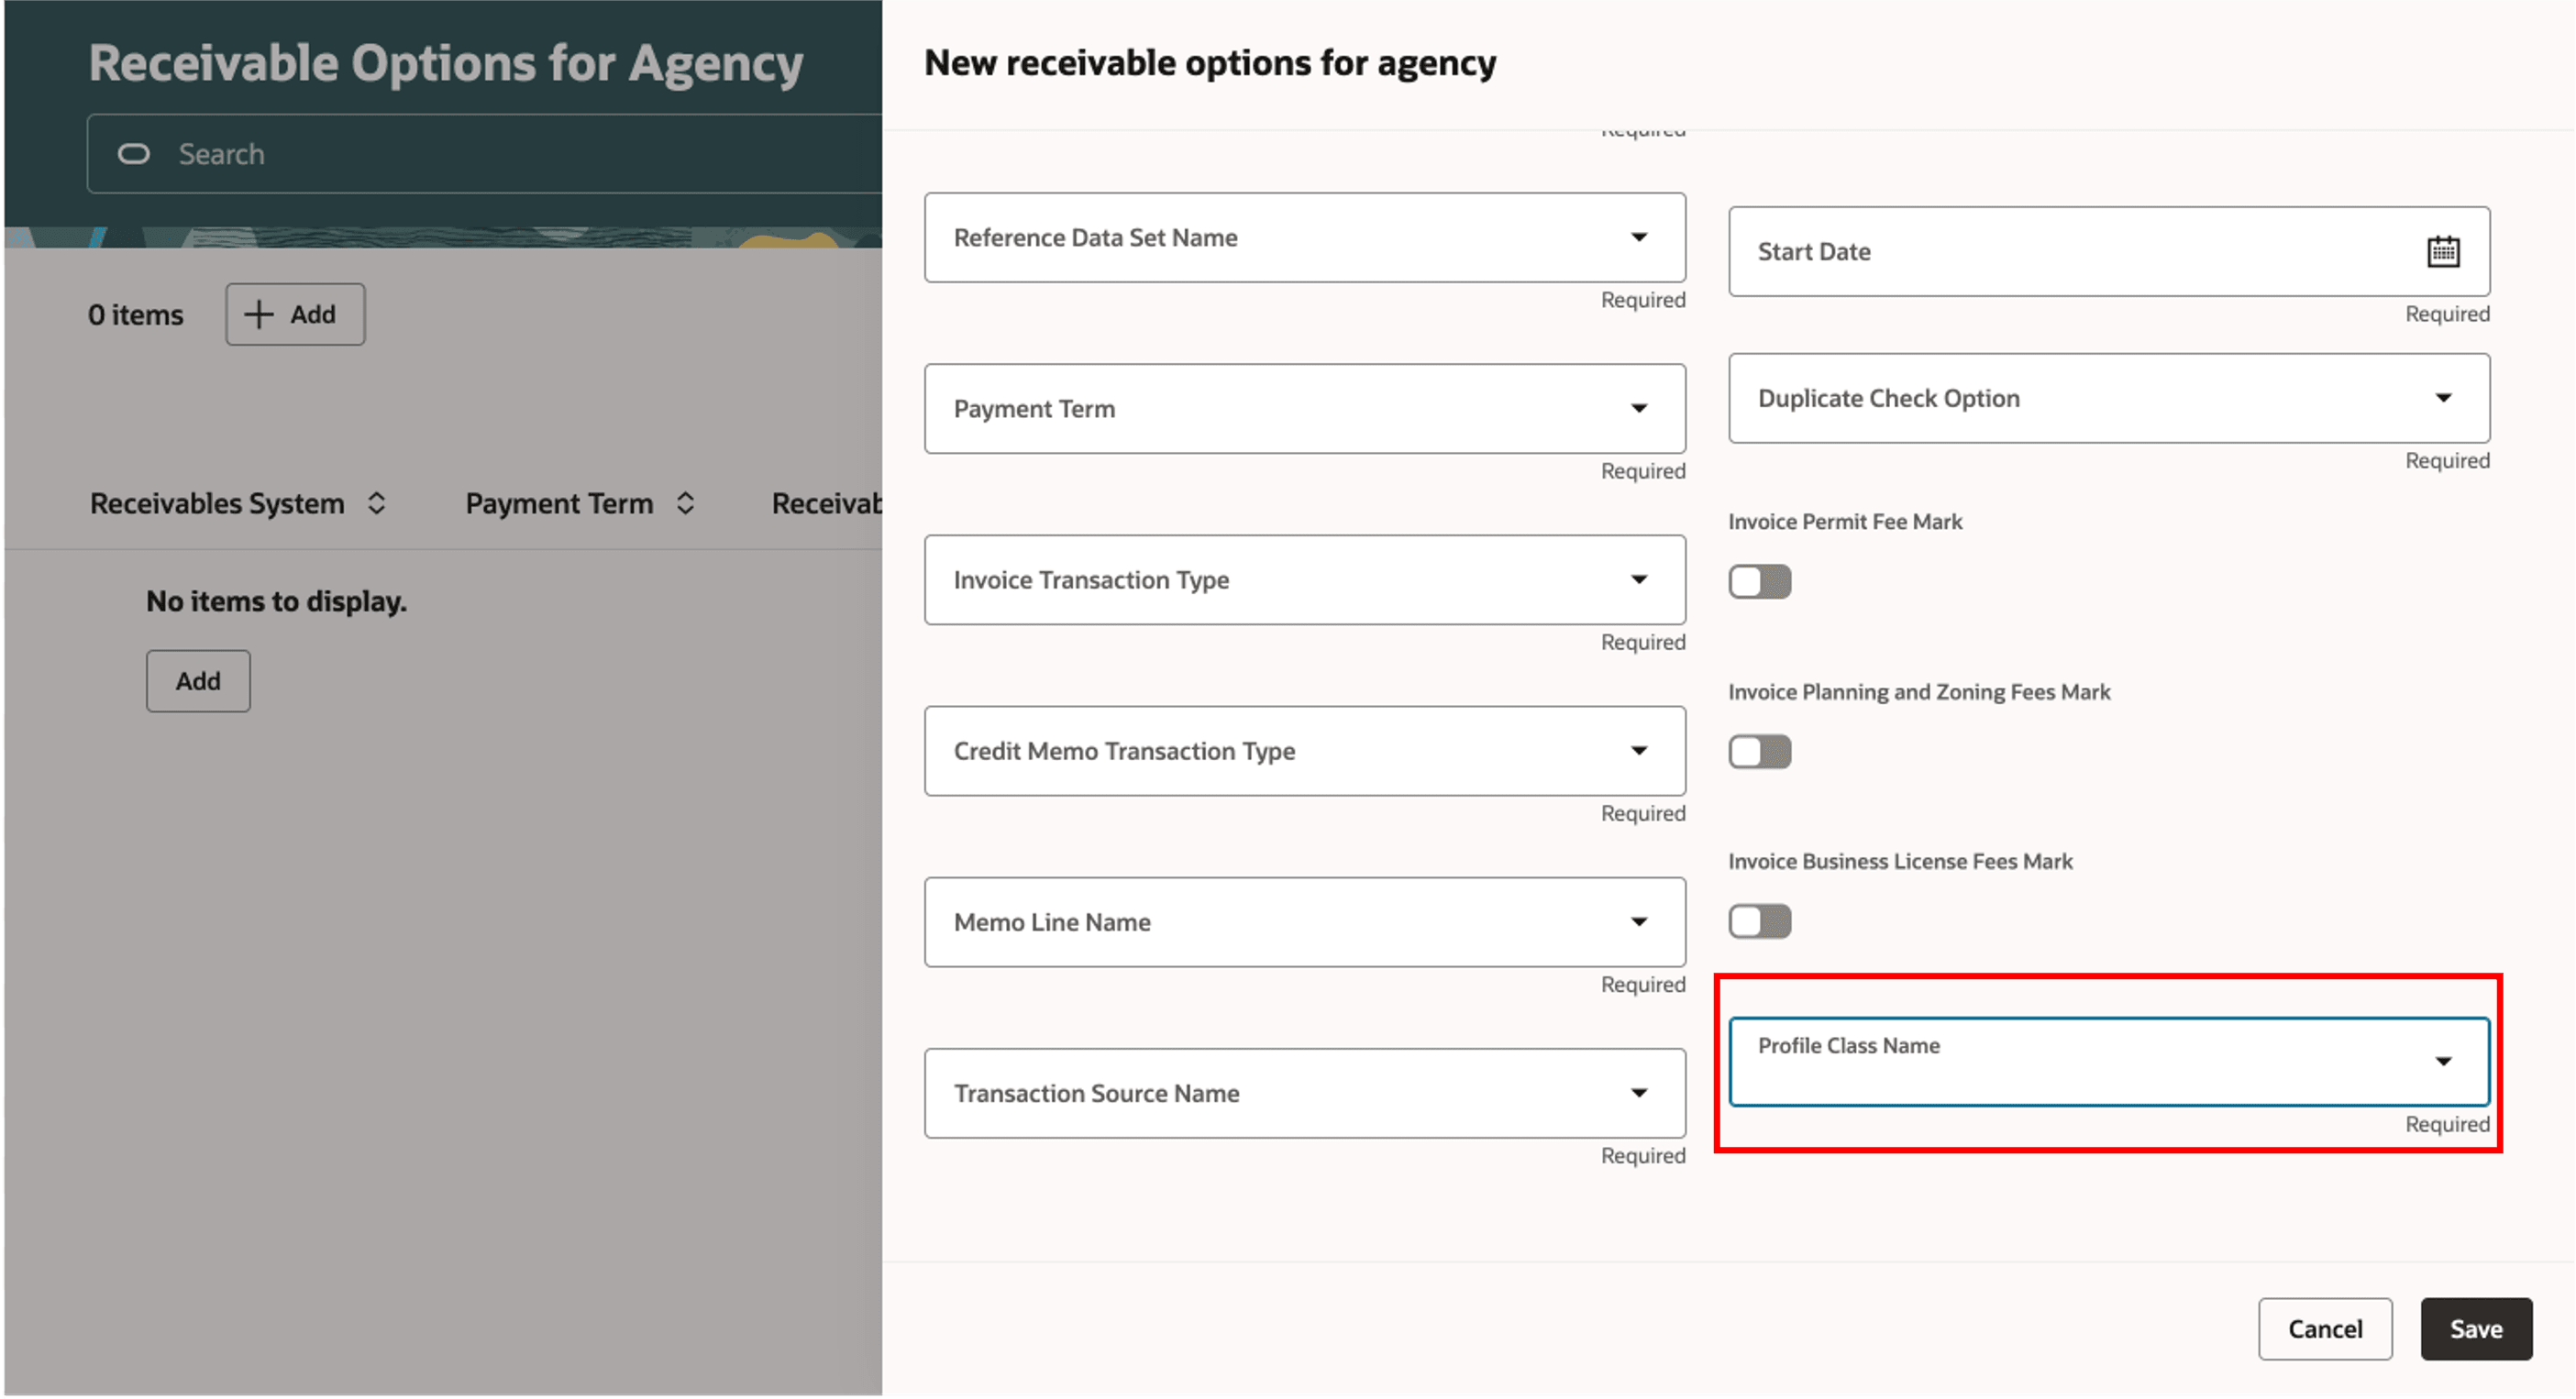The height and width of the screenshot is (1399, 2576).
Task: Open the Transaction Source Name dropdown arrow
Action: pyautogui.click(x=1639, y=1093)
